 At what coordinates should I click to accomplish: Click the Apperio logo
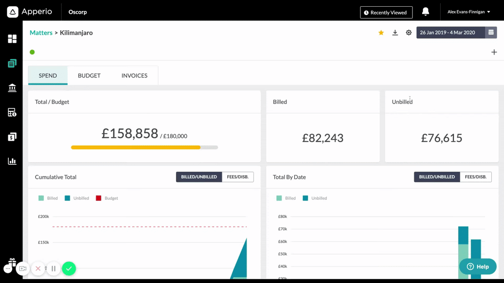(x=29, y=12)
